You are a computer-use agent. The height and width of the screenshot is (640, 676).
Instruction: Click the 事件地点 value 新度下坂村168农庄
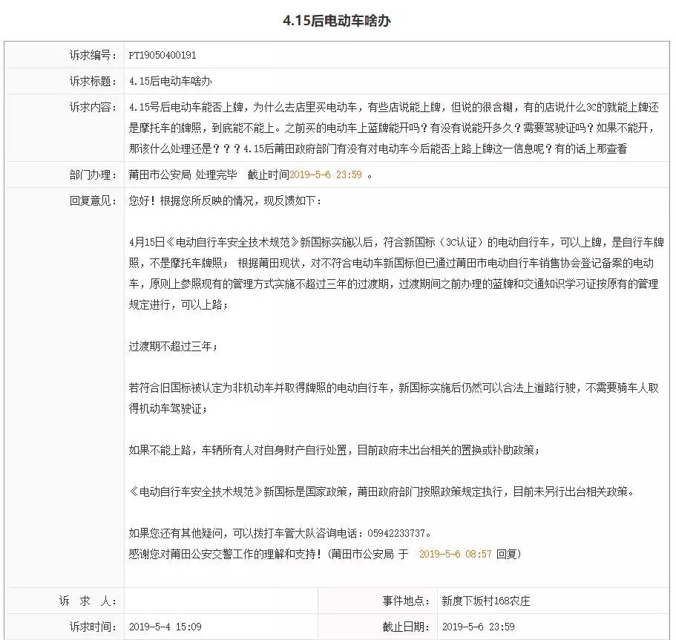coord(486,601)
